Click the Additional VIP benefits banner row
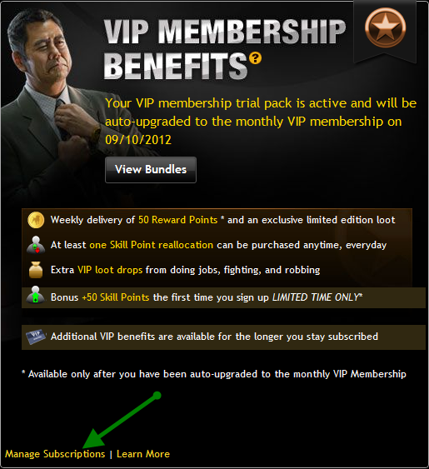This screenshot has height=469, width=429. pyautogui.click(x=223, y=337)
